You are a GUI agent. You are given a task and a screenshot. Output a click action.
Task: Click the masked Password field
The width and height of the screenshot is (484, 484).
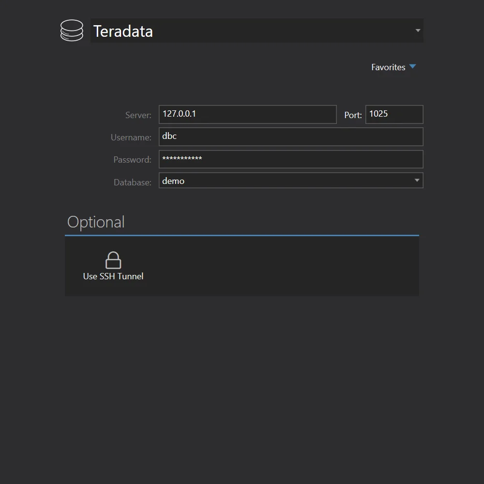tap(290, 159)
